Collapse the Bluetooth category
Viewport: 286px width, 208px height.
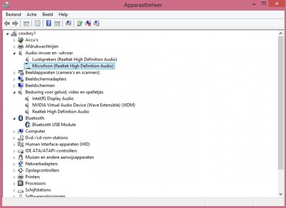pos(14,118)
